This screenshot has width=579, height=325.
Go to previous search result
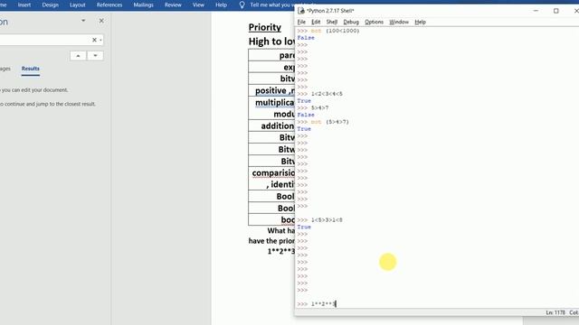pyautogui.click(x=78, y=56)
